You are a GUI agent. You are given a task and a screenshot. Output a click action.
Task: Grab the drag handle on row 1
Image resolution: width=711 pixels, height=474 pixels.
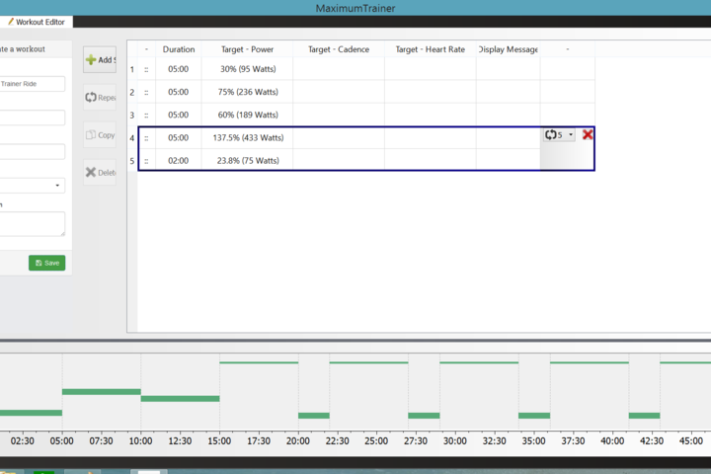click(x=146, y=69)
